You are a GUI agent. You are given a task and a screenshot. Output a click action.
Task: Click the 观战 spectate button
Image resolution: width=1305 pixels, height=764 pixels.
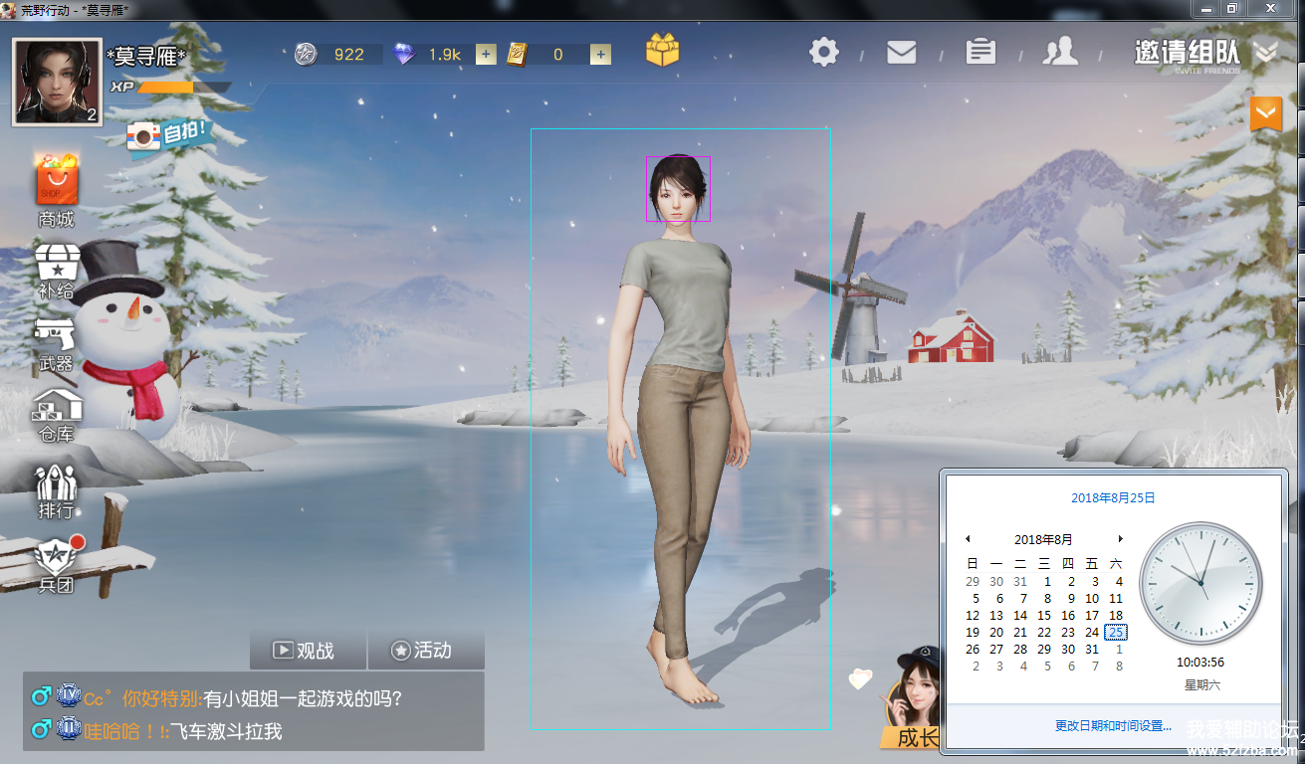308,651
